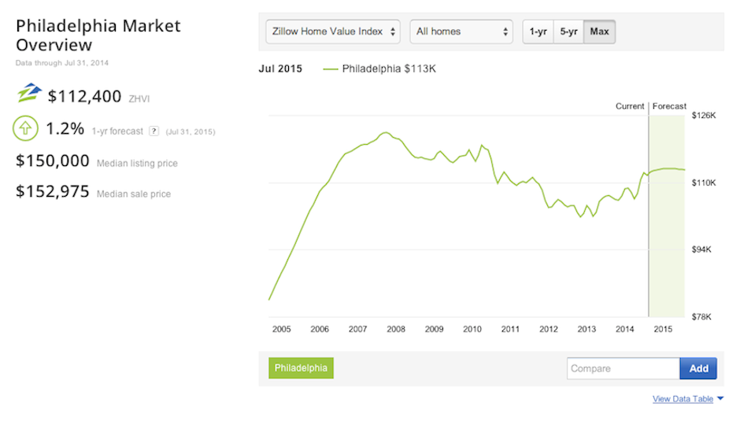Select the 5-yr chart range
This screenshot has height=425, width=740.
point(568,31)
